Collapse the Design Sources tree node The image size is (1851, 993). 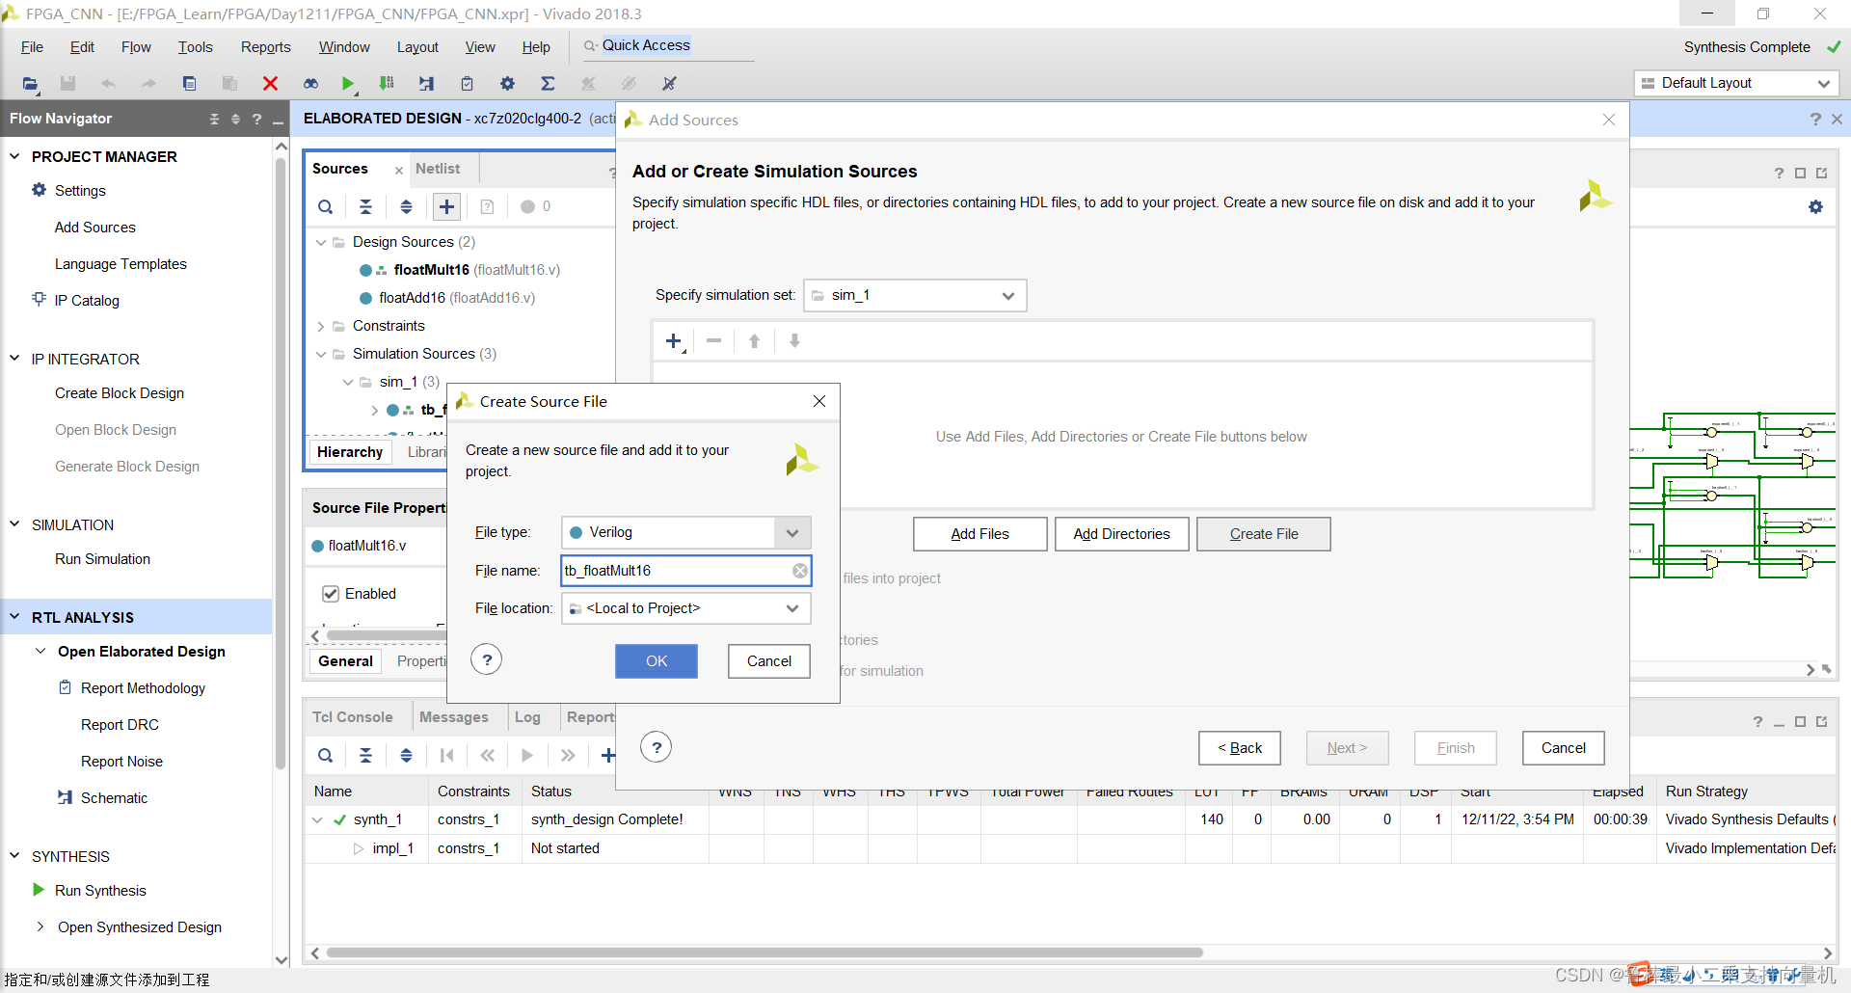click(321, 242)
